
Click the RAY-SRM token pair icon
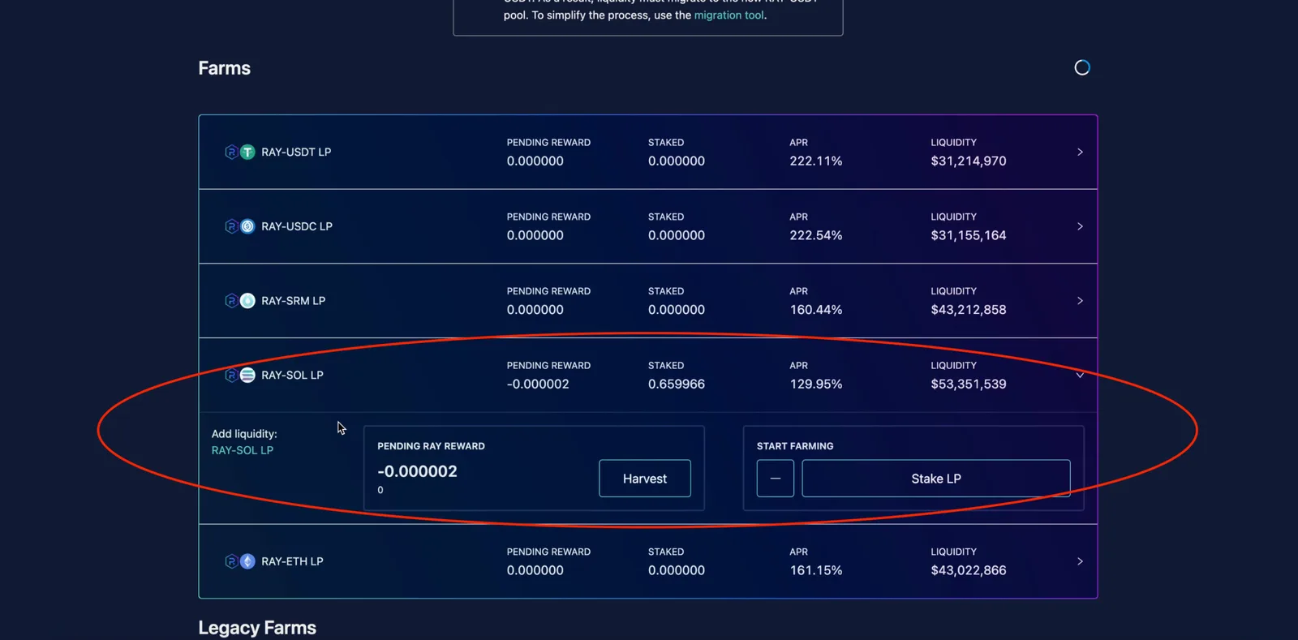tap(240, 301)
